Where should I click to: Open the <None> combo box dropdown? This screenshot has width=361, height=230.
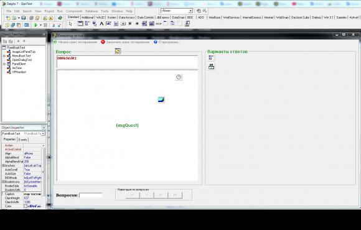click(x=190, y=11)
